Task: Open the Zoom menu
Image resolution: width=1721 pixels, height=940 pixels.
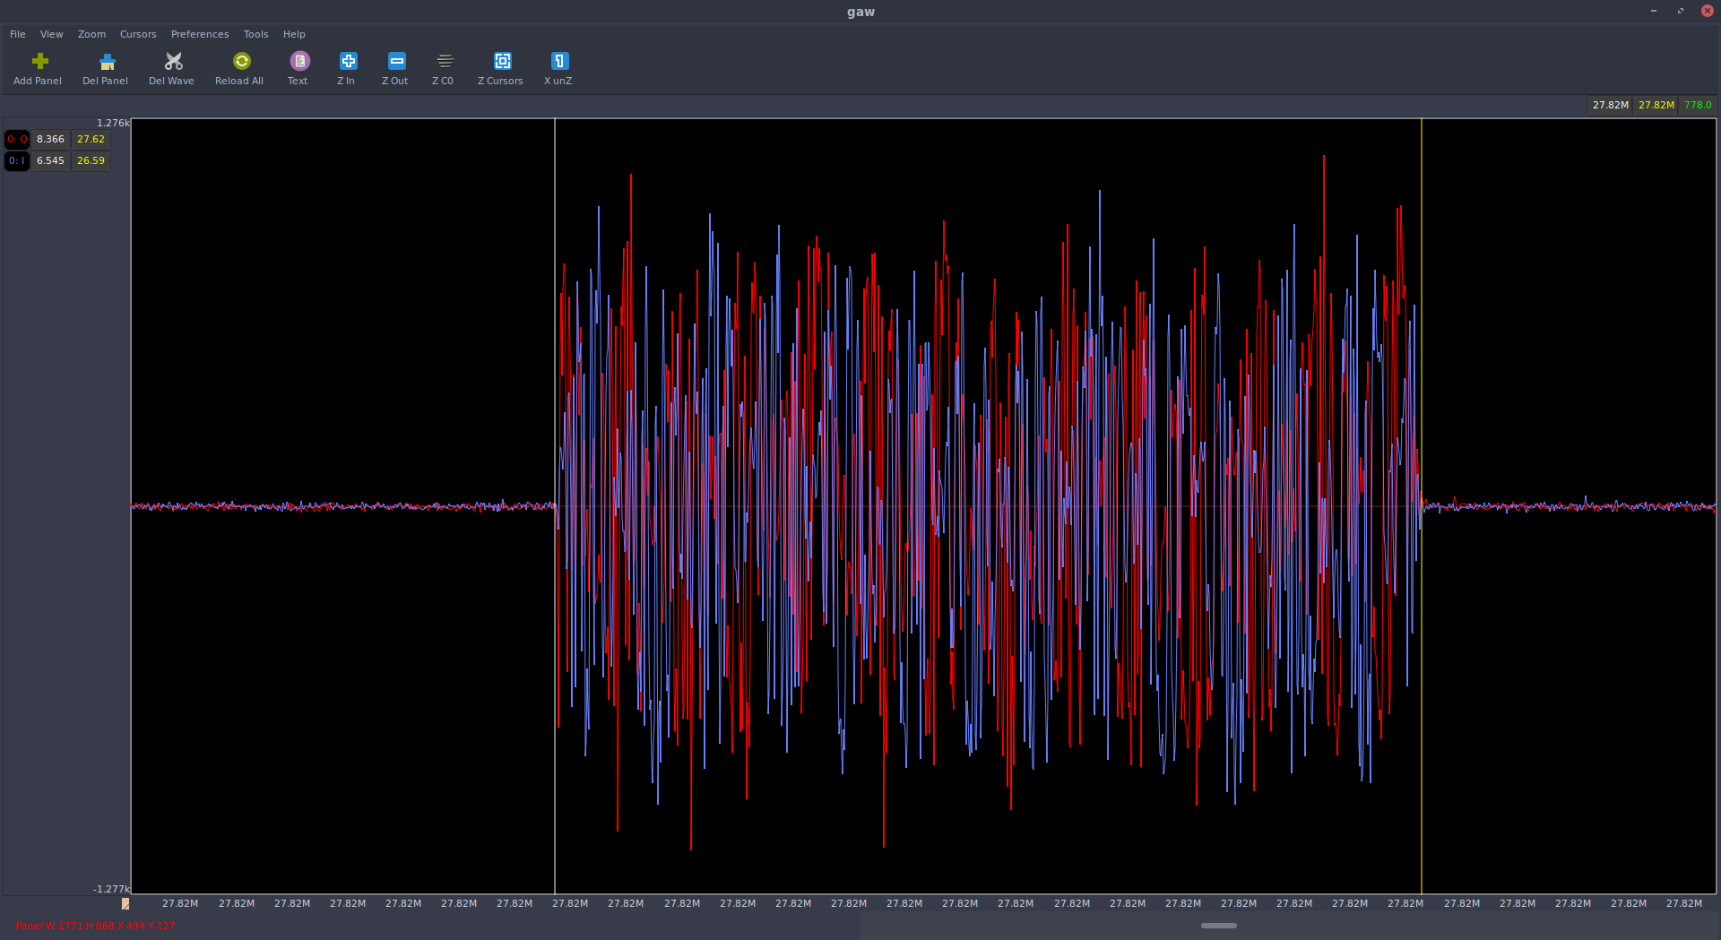Action: click(x=91, y=34)
